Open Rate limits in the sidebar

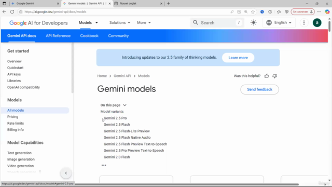click(x=16, y=123)
